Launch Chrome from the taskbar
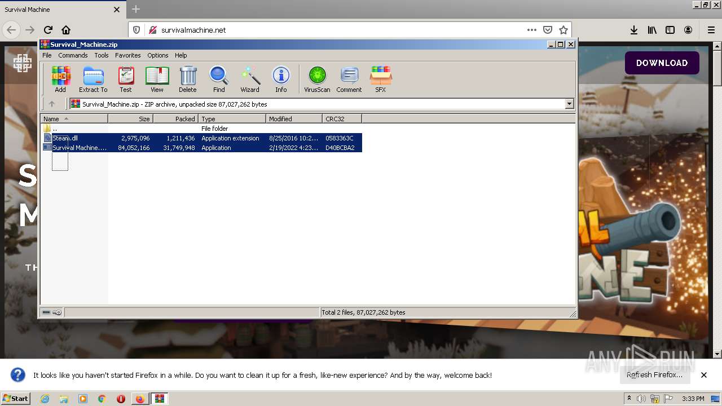 [102, 399]
